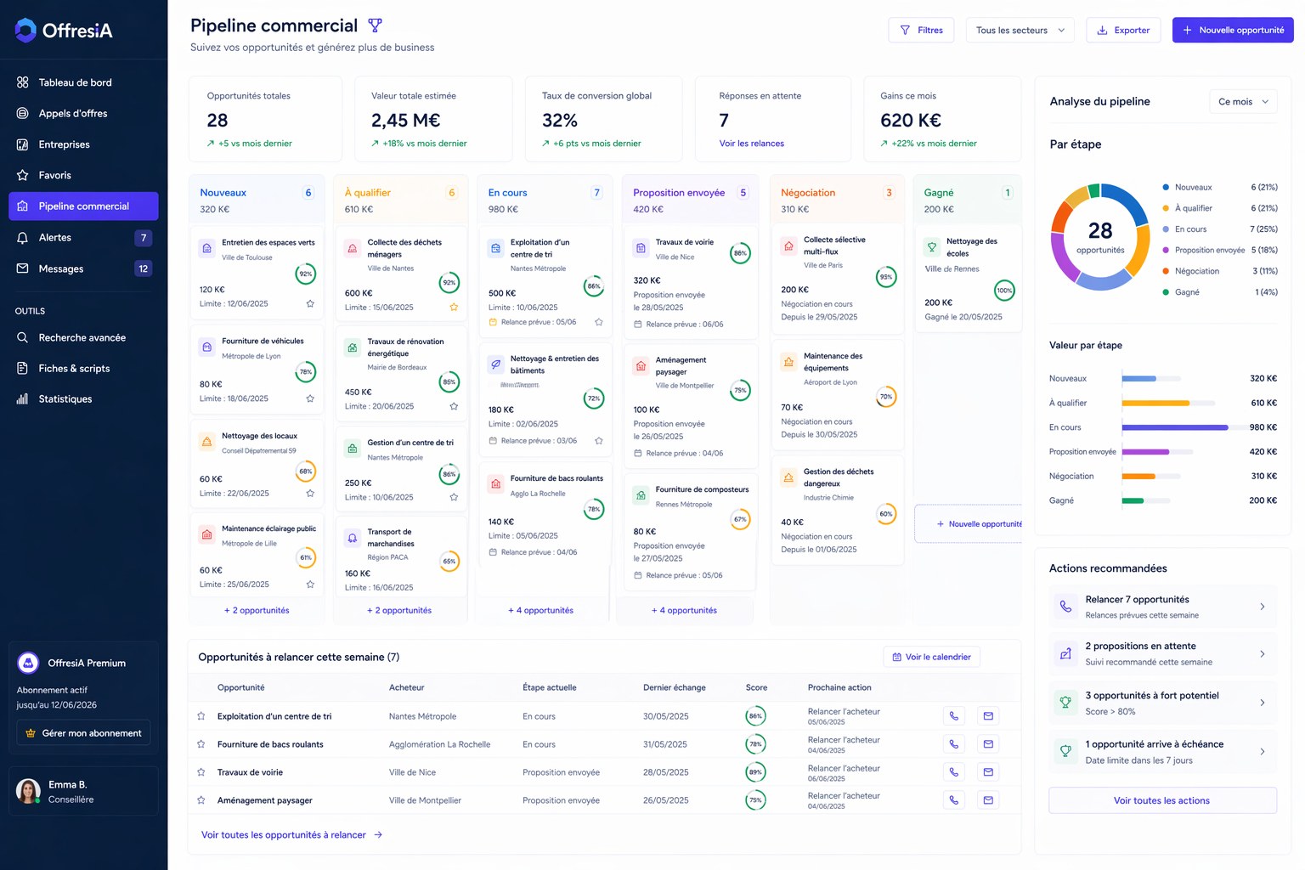Expand Relancer 7 opportunités chevron

(x=1263, y=607)
